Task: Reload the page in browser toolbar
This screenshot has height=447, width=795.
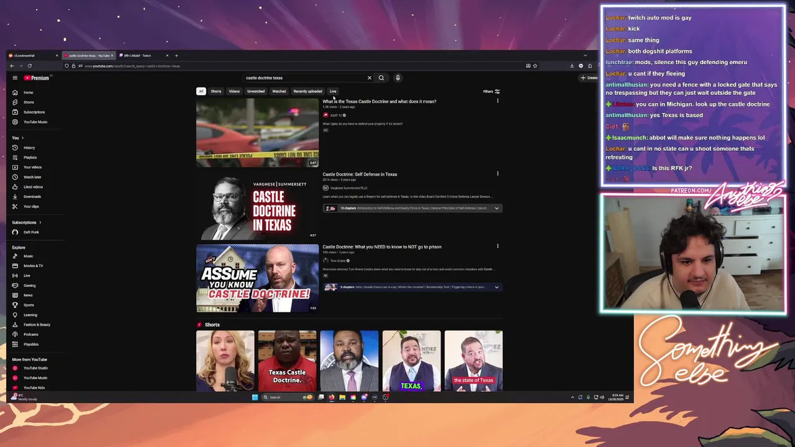Action: [x=29, y=66]
